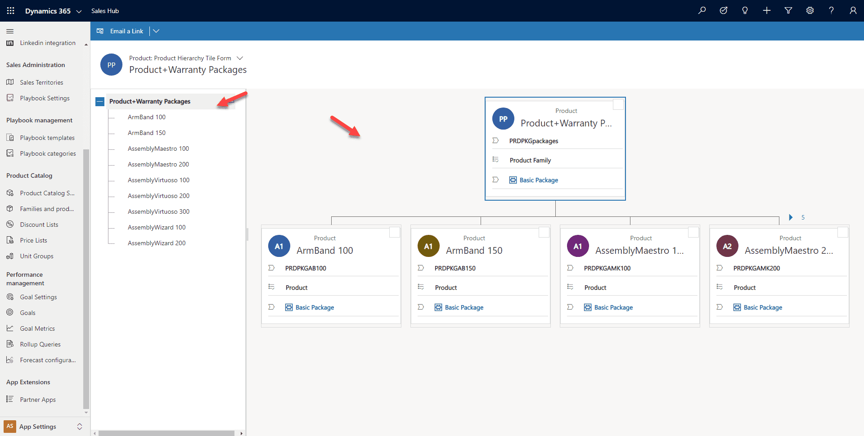
Task: Open global search
Action: tap(702, 10)
